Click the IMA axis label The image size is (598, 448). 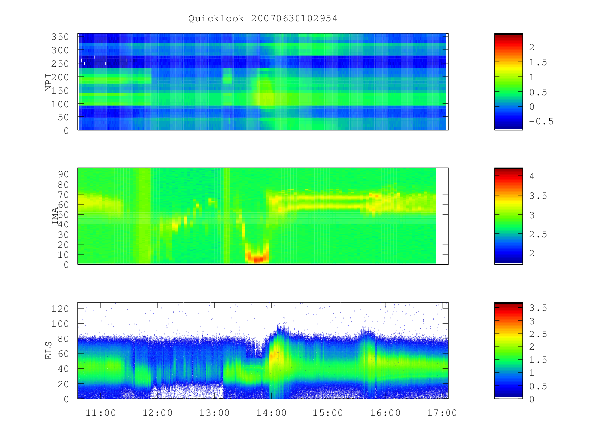(55, 216)
